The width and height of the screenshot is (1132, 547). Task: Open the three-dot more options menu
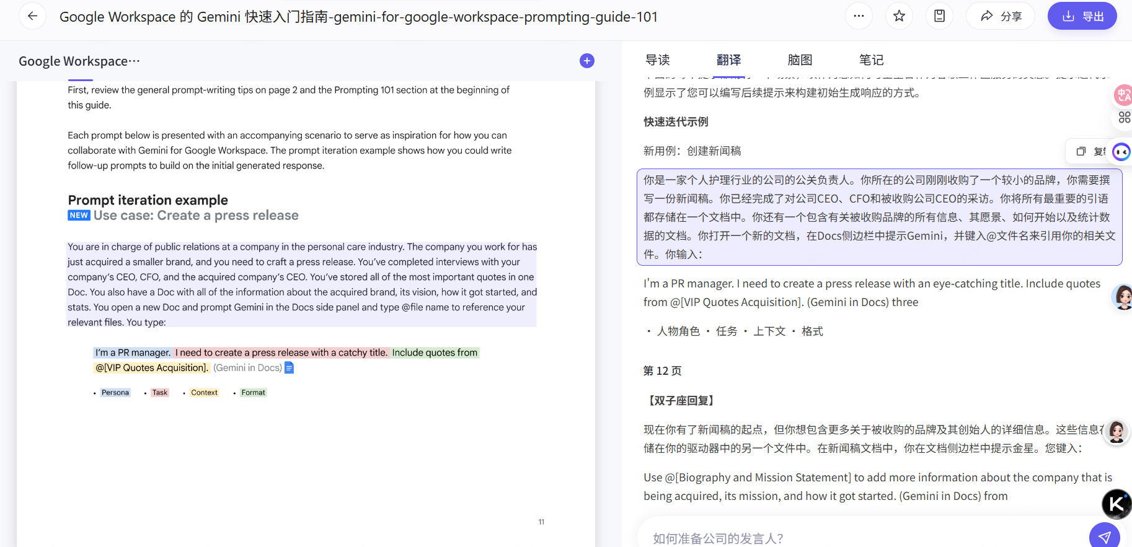859,16
